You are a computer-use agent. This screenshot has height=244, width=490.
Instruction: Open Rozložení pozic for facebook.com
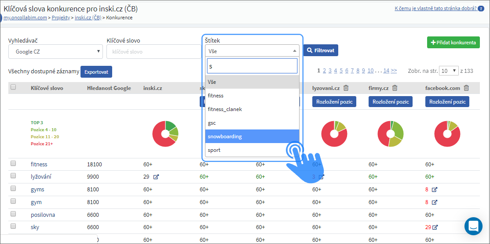[447, 101]
